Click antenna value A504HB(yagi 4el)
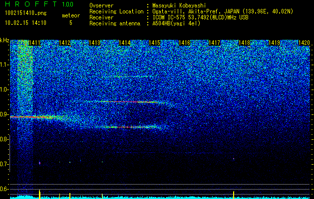 (176, 23)
